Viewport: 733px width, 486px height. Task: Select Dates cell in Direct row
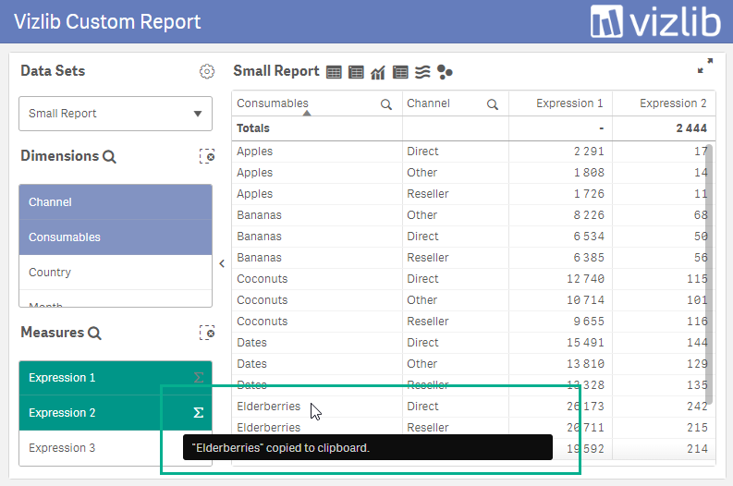point(317,343)
